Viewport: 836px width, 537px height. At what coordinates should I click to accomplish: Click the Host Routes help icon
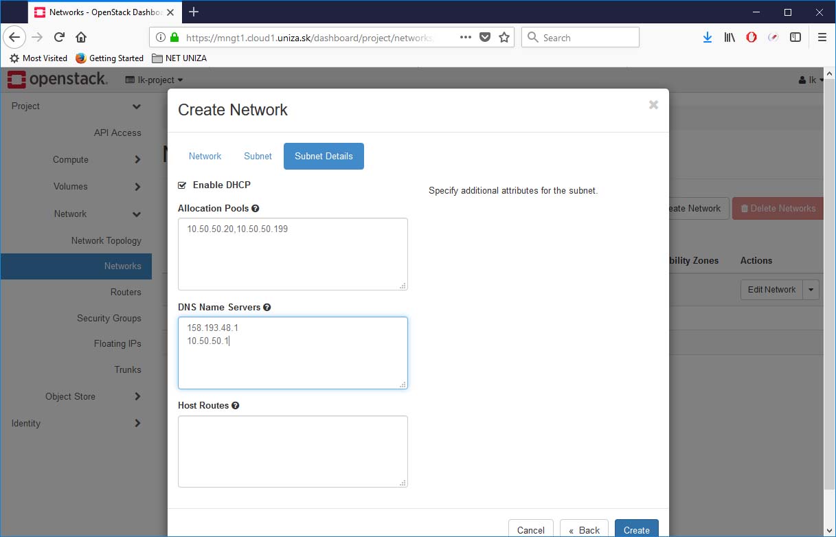click(236, 406)
